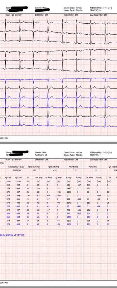The image size is (117, 288).
Task: Click the 'ST' column header
Action: (27, 178)
